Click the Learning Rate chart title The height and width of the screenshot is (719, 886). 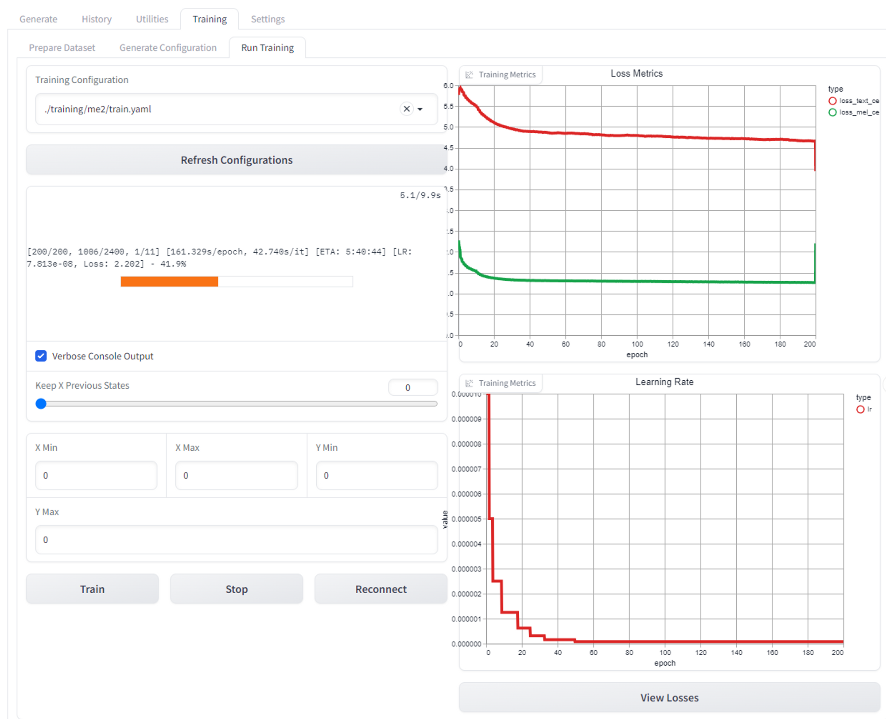(x=664, y=382)
